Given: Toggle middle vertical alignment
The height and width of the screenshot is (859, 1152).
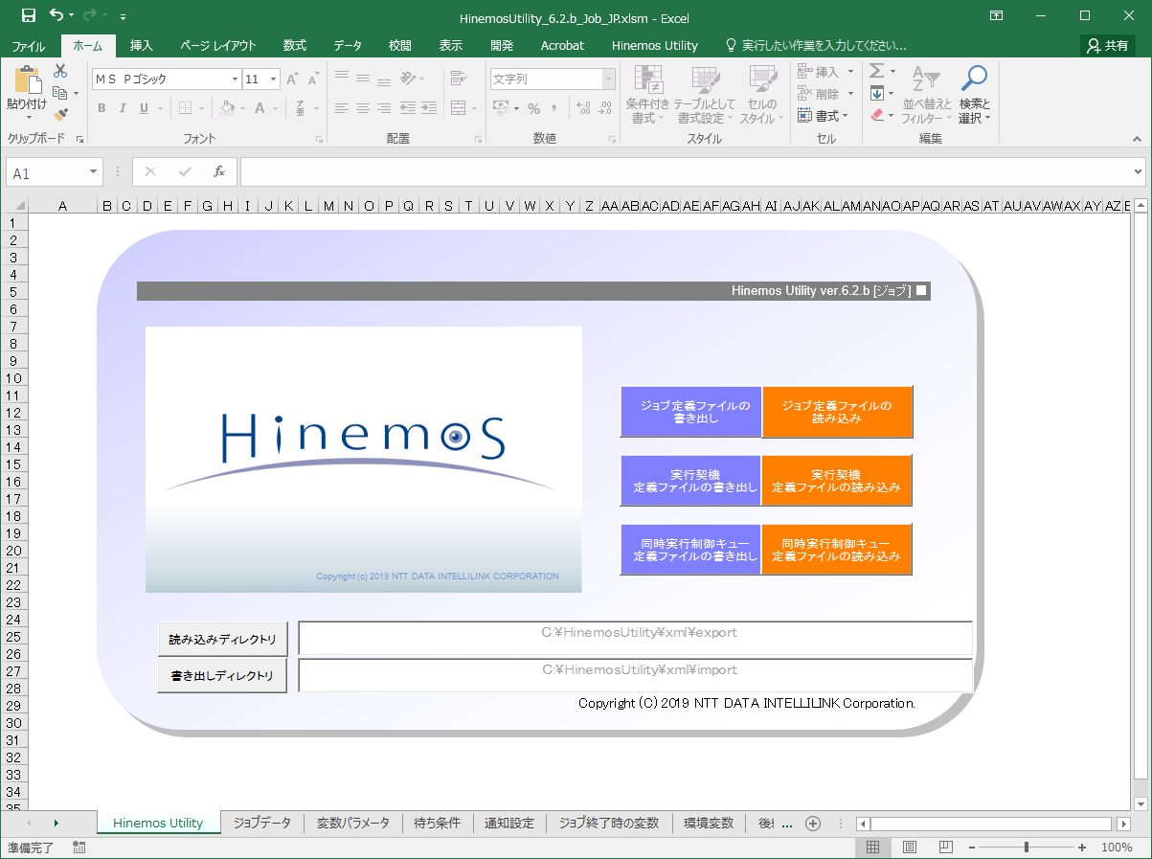Looking at the screenshot, I should (x=363, y=79).
